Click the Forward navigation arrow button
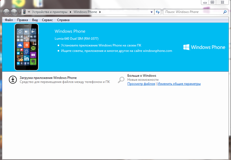 click(x=14, y=12)
